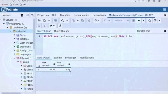Click the select-all corner of results grid

38,64
